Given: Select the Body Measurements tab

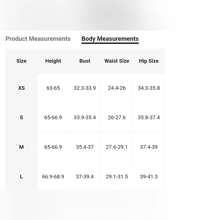Looking at the screenshot, I should (x=110, y=39).
